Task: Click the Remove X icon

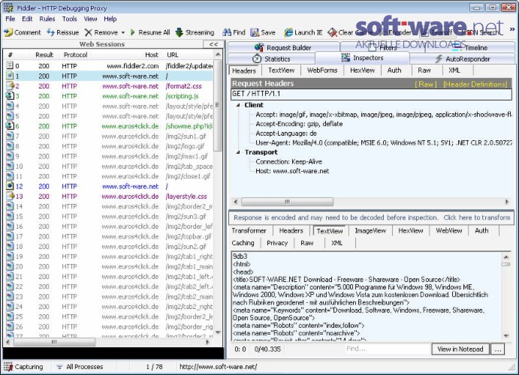Action: 88,32
